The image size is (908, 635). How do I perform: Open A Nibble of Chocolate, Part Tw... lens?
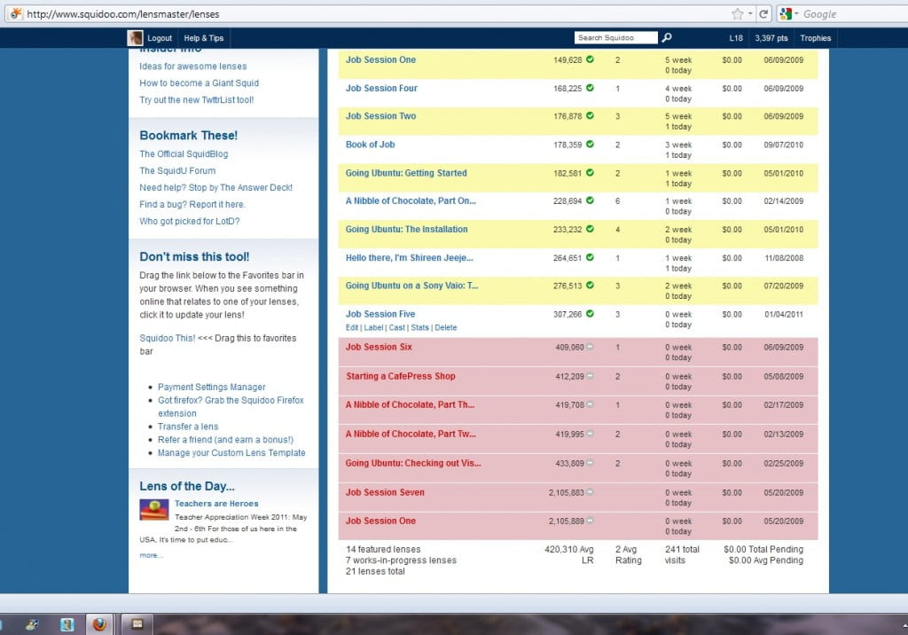pos(411,434)
